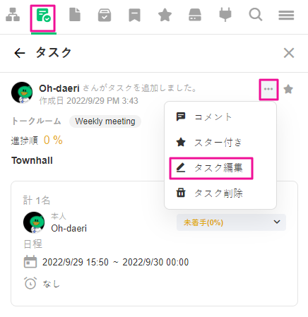Open the starred items icon in toolbar
The image size is (308, 317).
click(165, 15)
